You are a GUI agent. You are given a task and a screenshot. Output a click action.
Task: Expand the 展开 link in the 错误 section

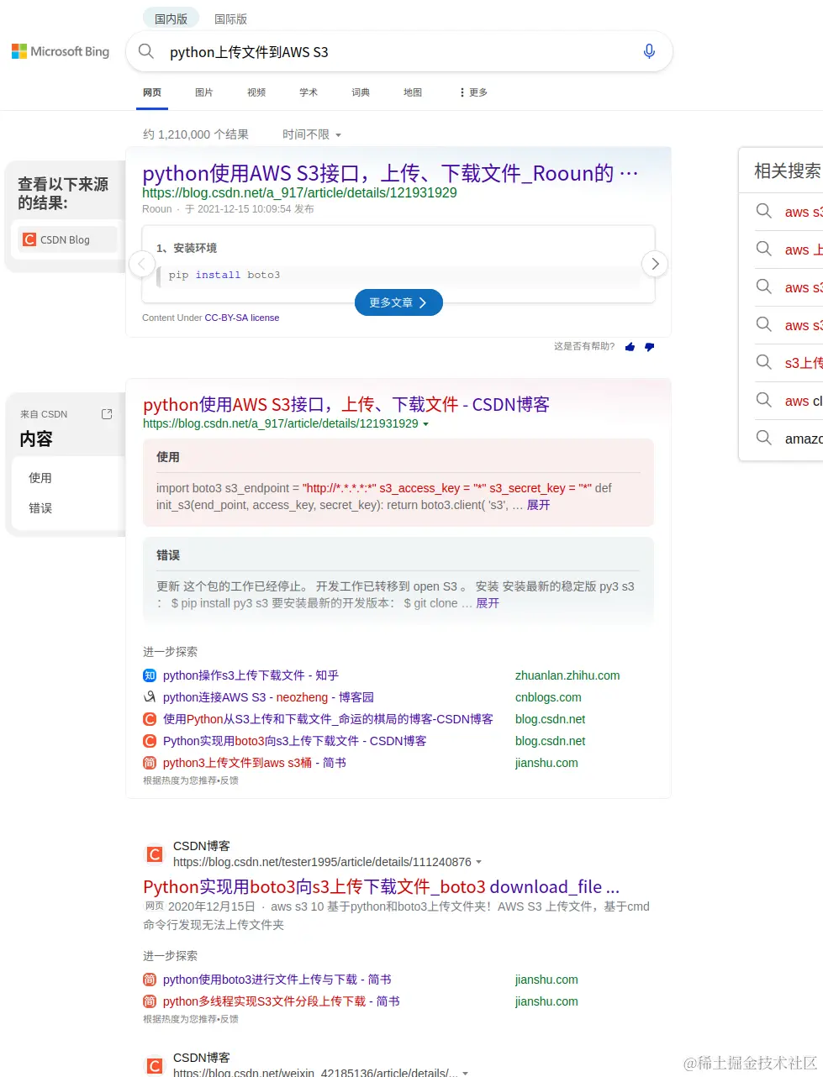(487, 603)
